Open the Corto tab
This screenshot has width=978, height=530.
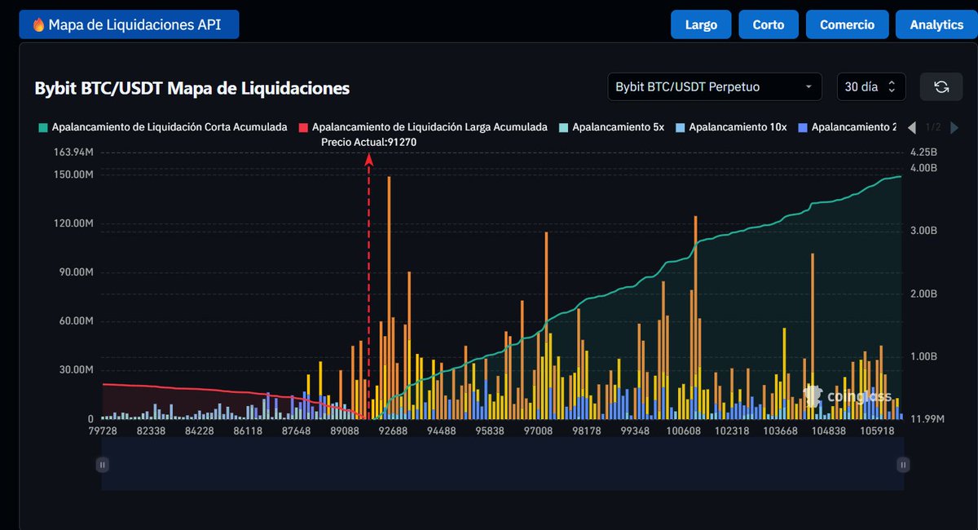coord(769,24)
